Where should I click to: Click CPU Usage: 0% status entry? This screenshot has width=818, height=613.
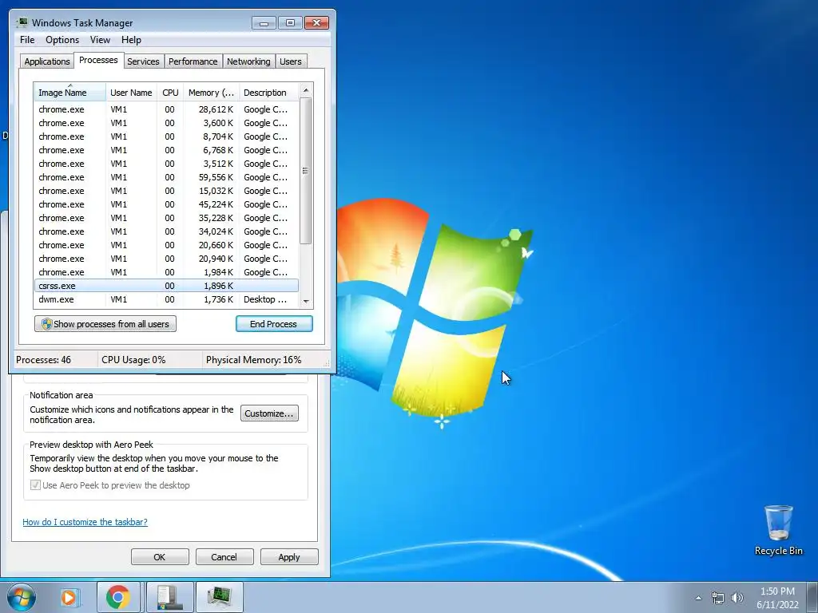pos(133,360)
